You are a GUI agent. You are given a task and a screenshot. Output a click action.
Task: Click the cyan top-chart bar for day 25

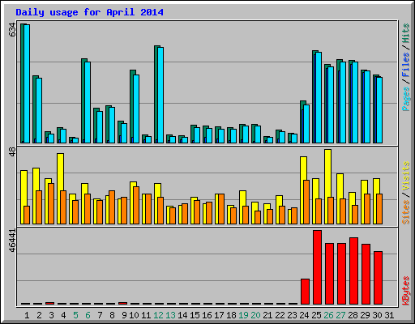[319, 97]
